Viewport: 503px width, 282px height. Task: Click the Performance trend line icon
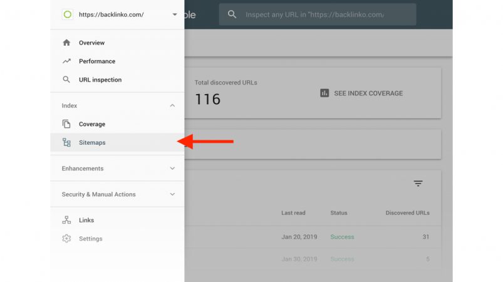[x=66, y=61]
